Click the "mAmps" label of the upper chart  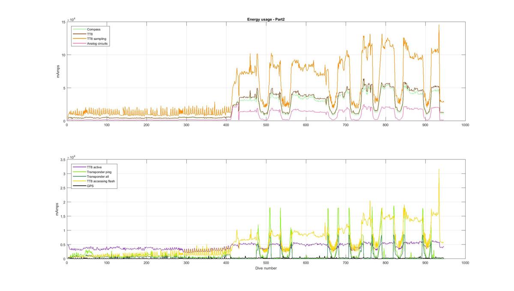coord(58,71)
